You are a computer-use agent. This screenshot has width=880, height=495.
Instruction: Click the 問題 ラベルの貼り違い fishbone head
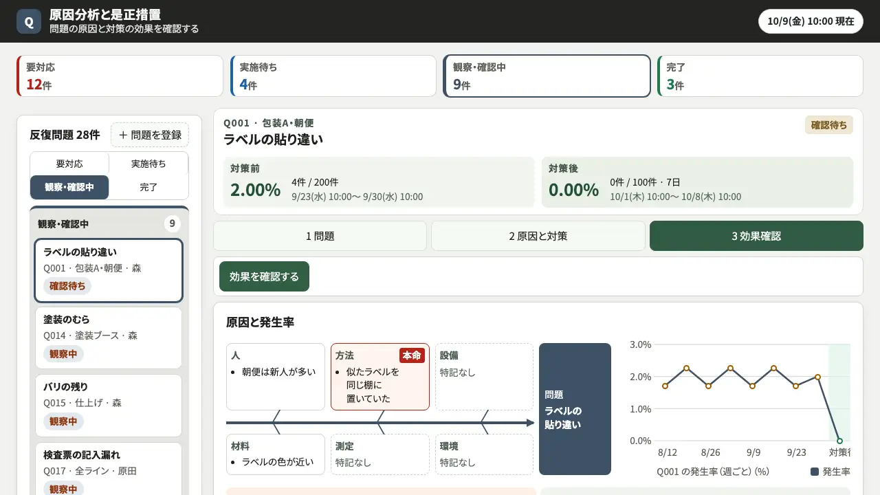tap(575, 409)
